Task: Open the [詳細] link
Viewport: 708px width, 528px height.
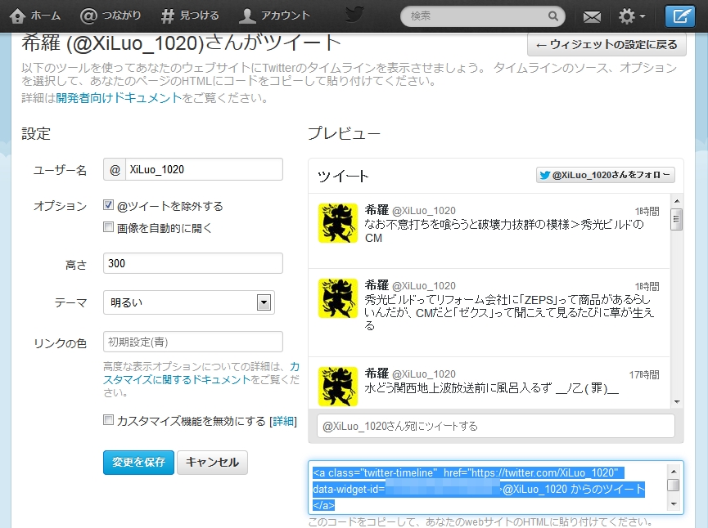Action: coord(283,421)
